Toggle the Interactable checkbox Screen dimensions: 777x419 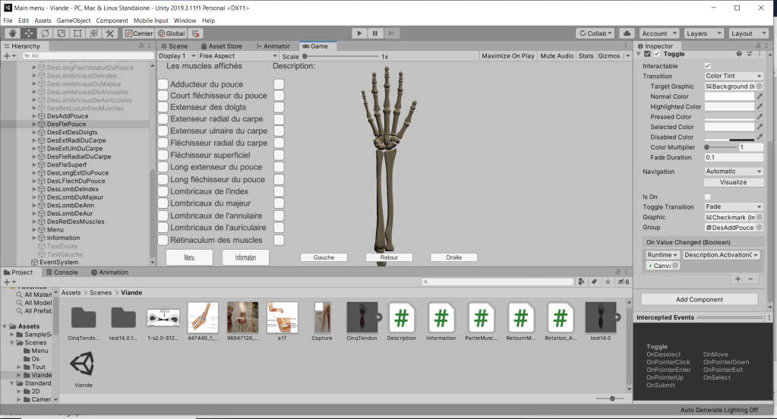point(708,66)
